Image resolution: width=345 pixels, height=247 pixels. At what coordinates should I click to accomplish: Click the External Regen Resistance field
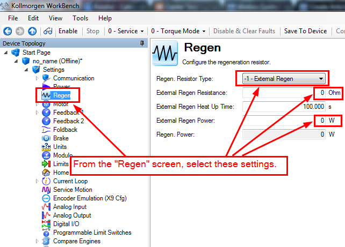(284, 93)
